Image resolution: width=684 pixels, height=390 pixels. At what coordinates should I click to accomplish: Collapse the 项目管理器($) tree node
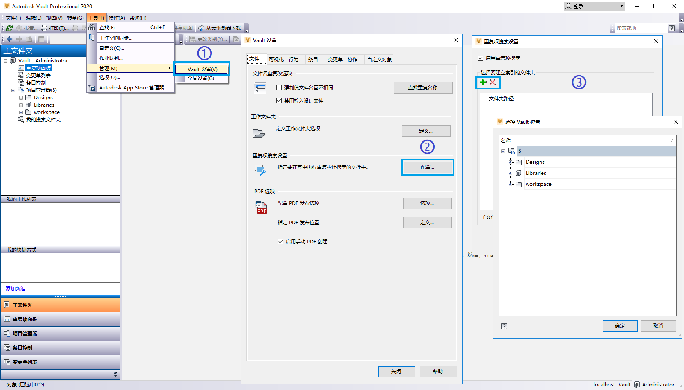click(x=13, y=90)
